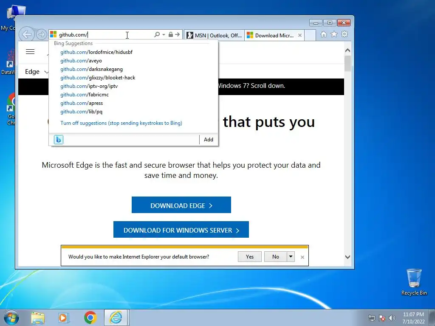The height and width of the screenshot is (326, 435).
Task: Click the search magnifier in address bar
Action: click(157, 35)
